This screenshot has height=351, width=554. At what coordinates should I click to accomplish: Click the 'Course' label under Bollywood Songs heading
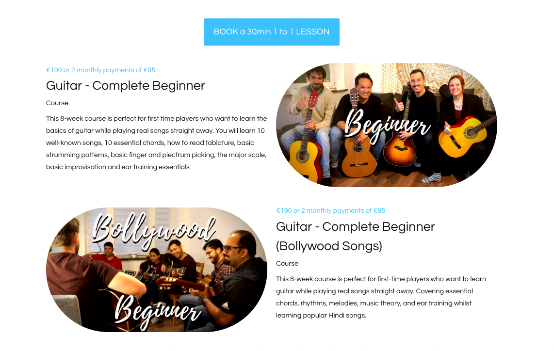[287, 263]
